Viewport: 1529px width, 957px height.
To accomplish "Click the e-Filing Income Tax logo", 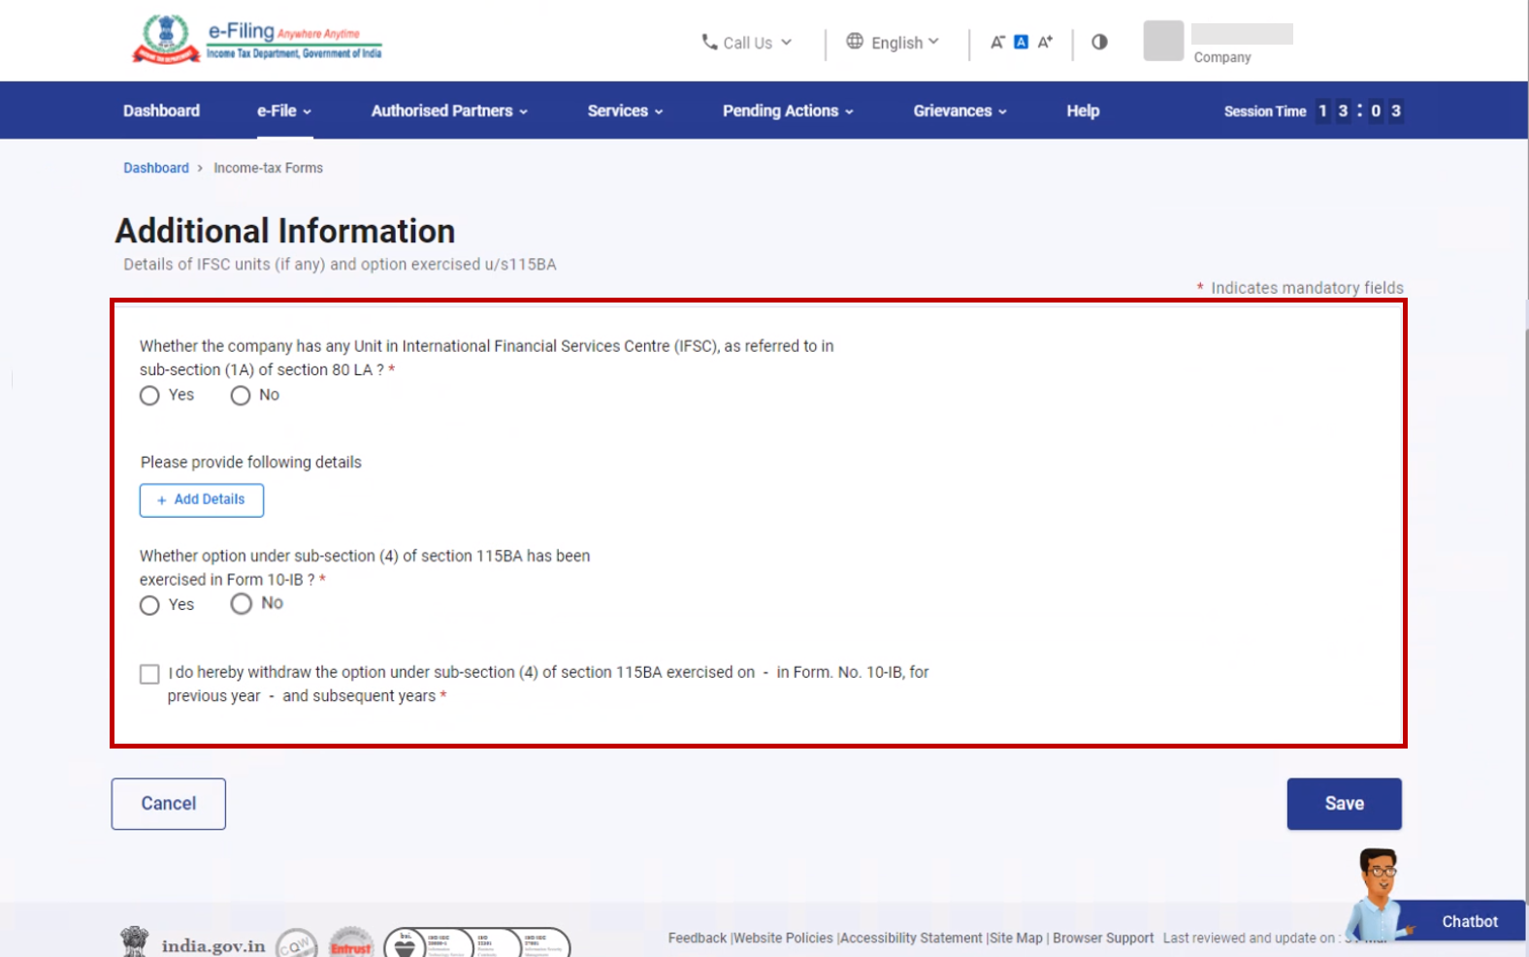I will [257, 41].
